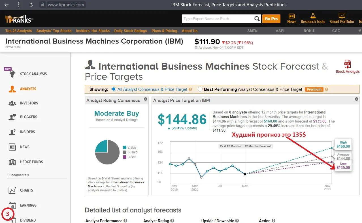Image resolution: width=362 pixels, height=223 pixels.
Task: Focus the expert name or stock search field
Action: coord(218,19)
